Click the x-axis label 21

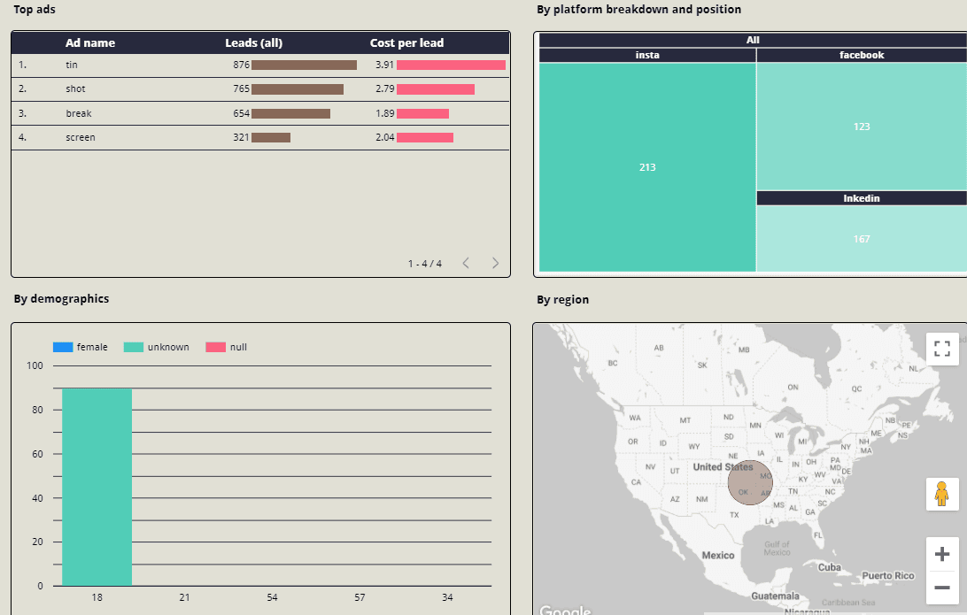184,597
